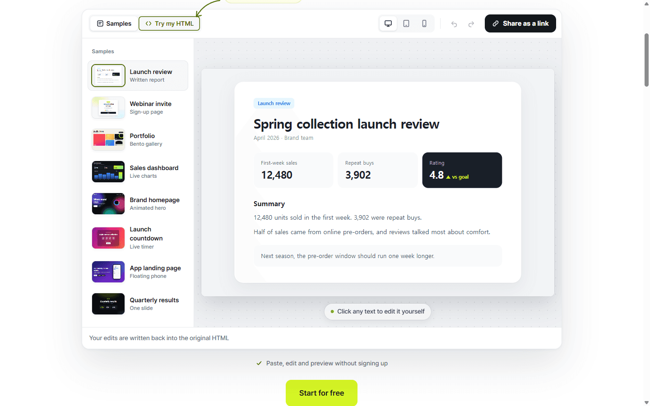Switch to mobile phone preview mode
The height and width of the screenshot is (406, 650).
pyautogui.click(x=424, y=23)
